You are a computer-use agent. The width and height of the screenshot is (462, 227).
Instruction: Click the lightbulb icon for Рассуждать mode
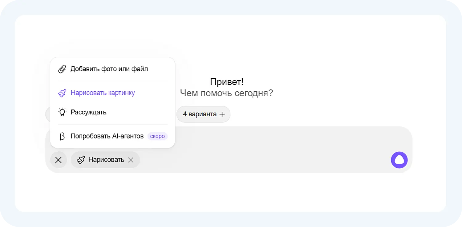coord(62,112)
